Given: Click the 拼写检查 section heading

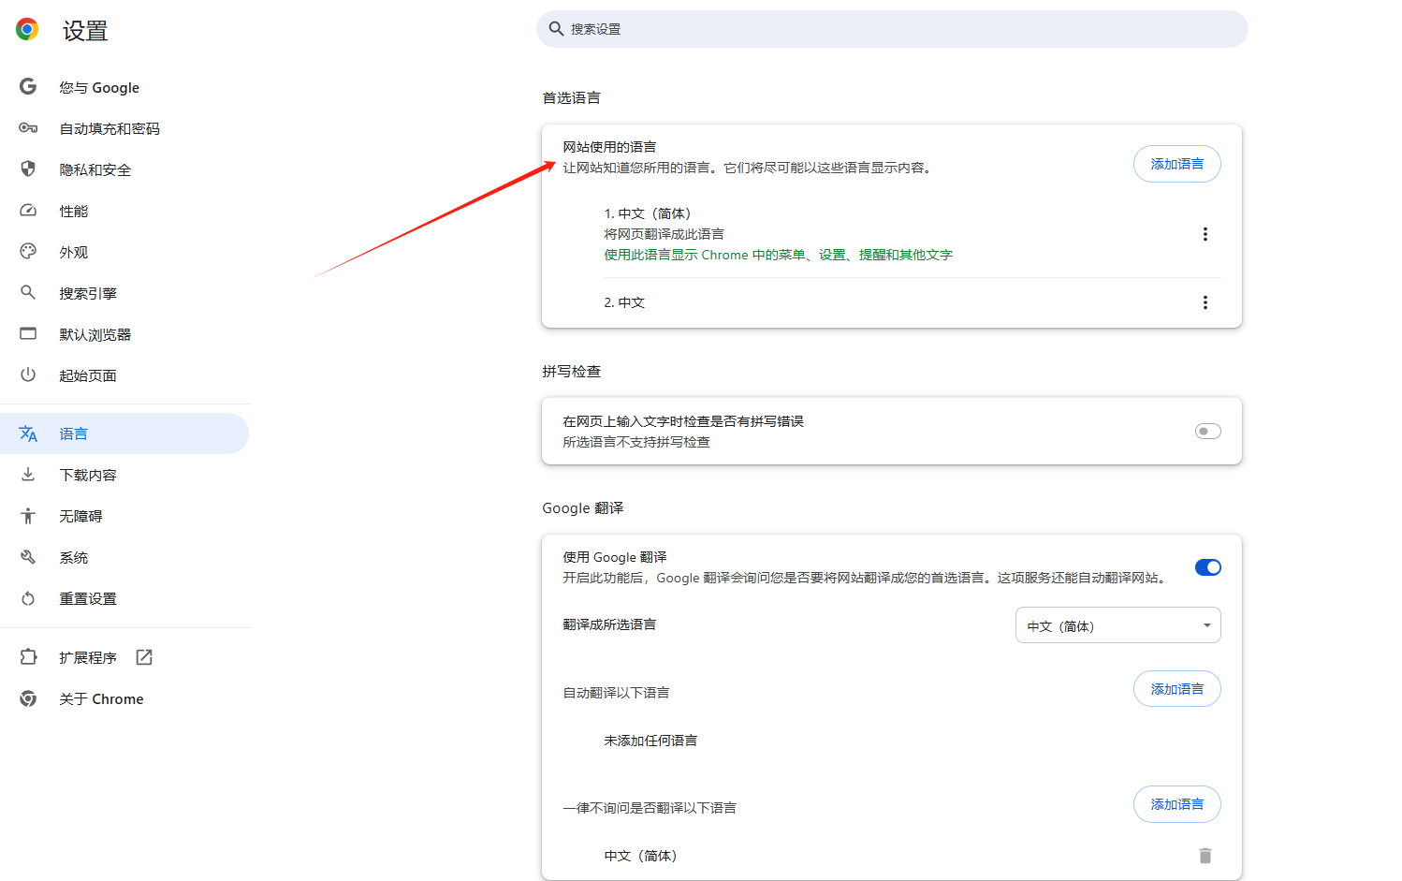Looking at the screenshot, I should (x=572, y=371).
